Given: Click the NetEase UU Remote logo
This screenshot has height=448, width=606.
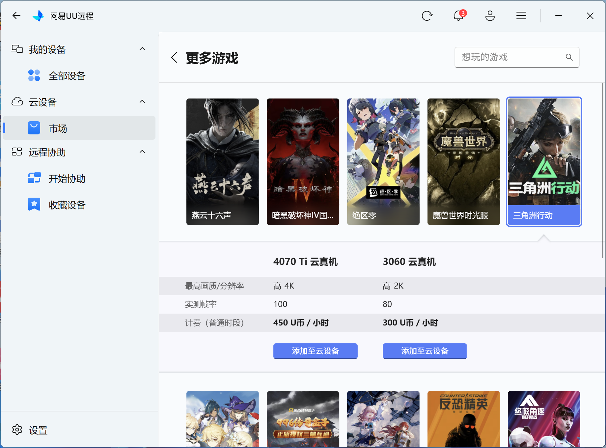Looking at the screenshot, I should click(x=38, y=15).
